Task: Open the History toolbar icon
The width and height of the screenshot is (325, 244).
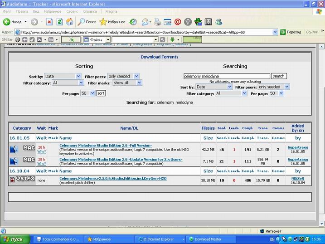Action: pyautogui.click(x=133, y=22)
